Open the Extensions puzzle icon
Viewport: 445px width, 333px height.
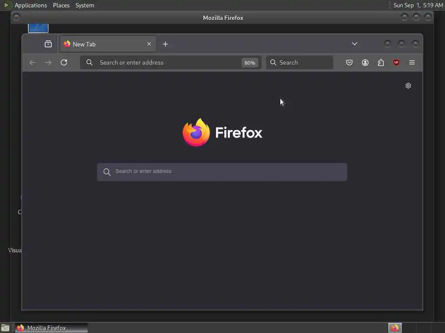[x=381, y=62]
